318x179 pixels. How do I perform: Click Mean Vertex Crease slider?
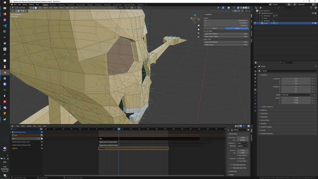tap(226, 36)
